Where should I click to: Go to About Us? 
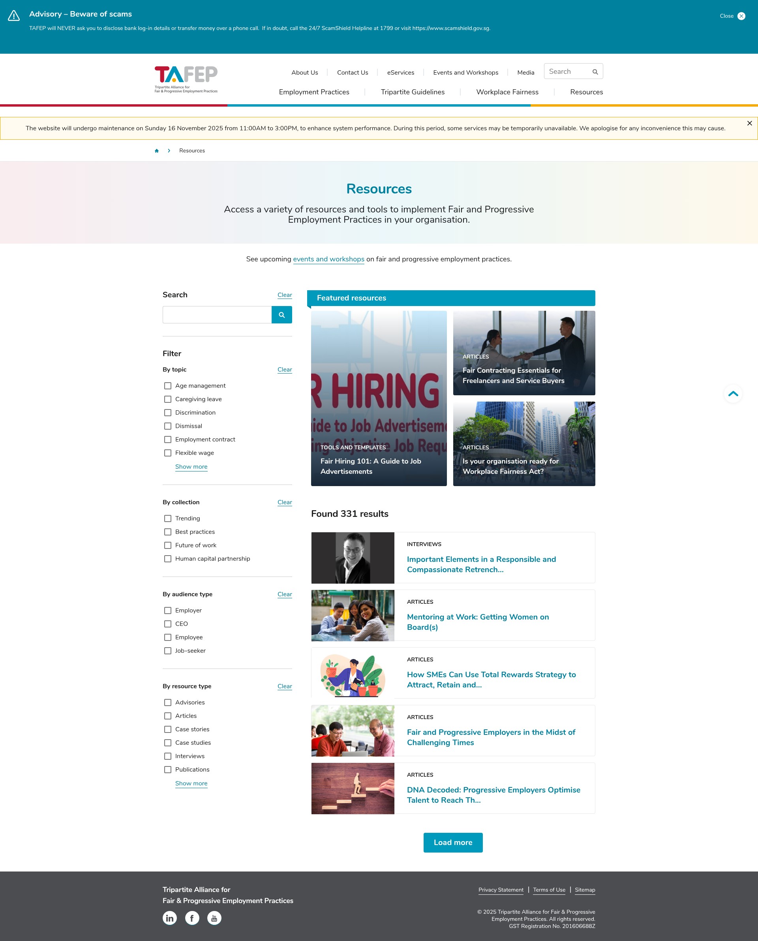(x=305, y=73)
